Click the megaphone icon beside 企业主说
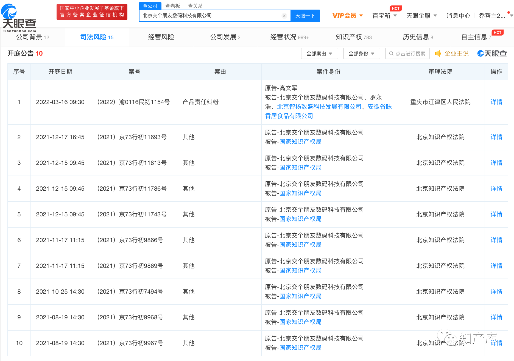The height and width of the screenshot is (361, 514). click(x=438, y=54)
